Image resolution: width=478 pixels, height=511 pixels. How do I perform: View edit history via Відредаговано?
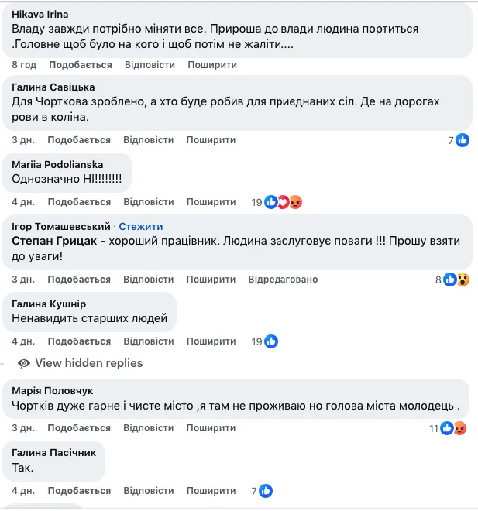point(283,280)
